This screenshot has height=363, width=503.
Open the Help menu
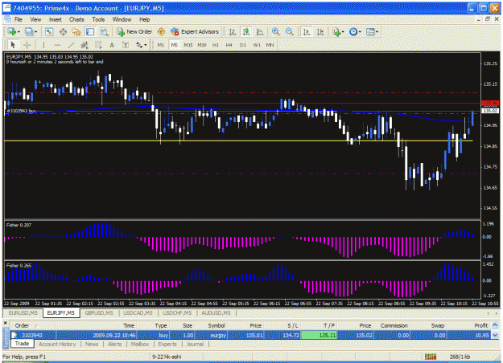tap(144, 19)
